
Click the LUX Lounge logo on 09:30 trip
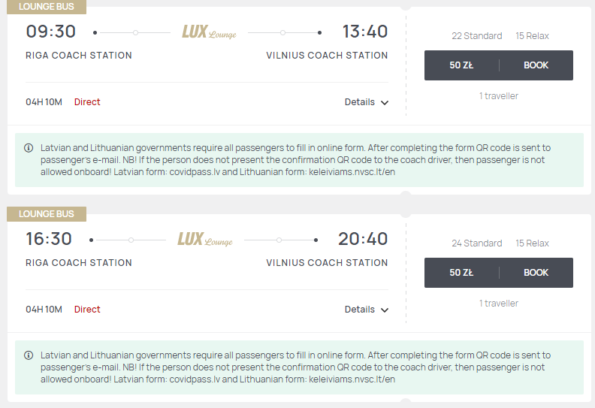tap(209, 32)
